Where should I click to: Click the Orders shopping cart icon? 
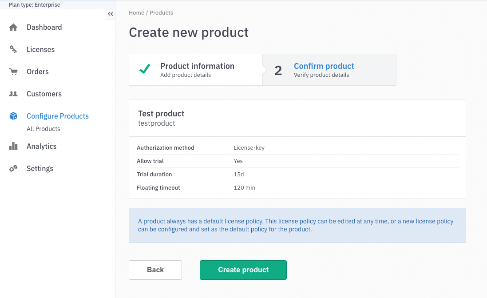[13, 72]
